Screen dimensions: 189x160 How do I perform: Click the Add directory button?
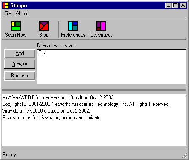19,53
